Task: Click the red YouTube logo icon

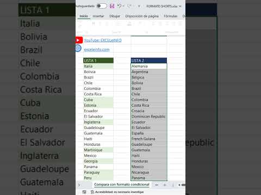Action: point(79,40)
